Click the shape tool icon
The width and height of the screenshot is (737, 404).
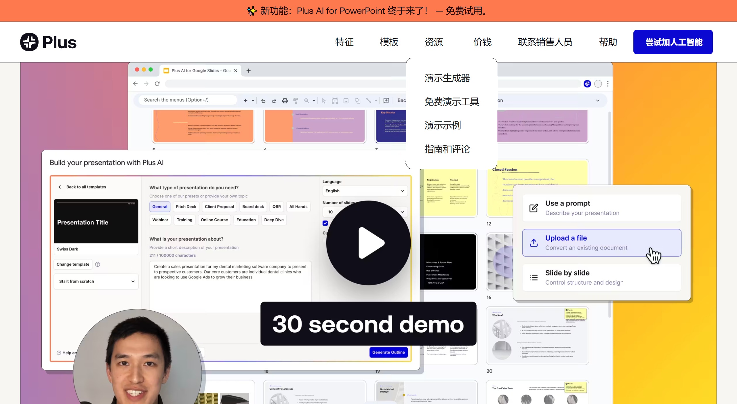357,101
